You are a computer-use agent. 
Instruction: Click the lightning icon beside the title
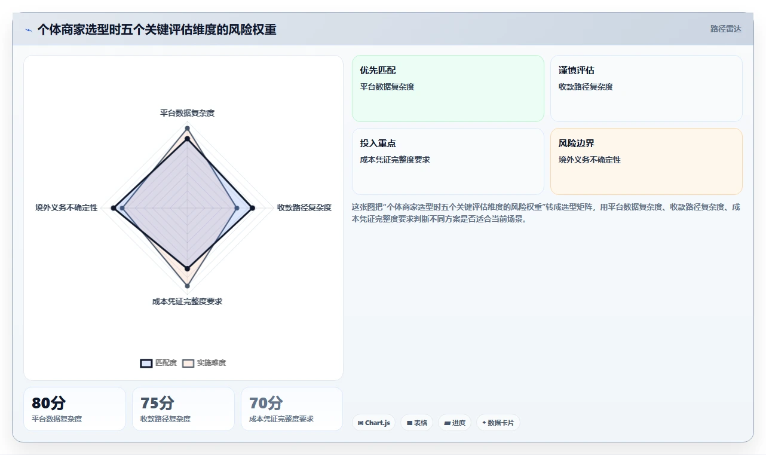pos(28,30)
